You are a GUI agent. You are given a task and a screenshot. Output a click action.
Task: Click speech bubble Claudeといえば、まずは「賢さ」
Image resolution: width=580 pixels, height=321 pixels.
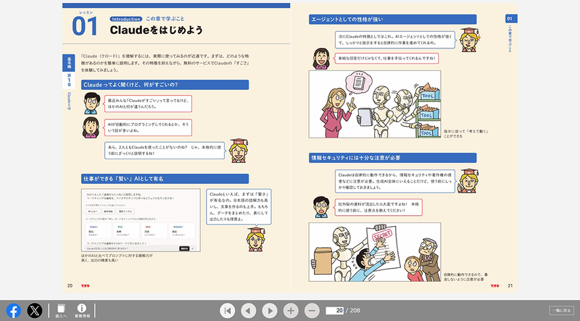click(239, 207)
